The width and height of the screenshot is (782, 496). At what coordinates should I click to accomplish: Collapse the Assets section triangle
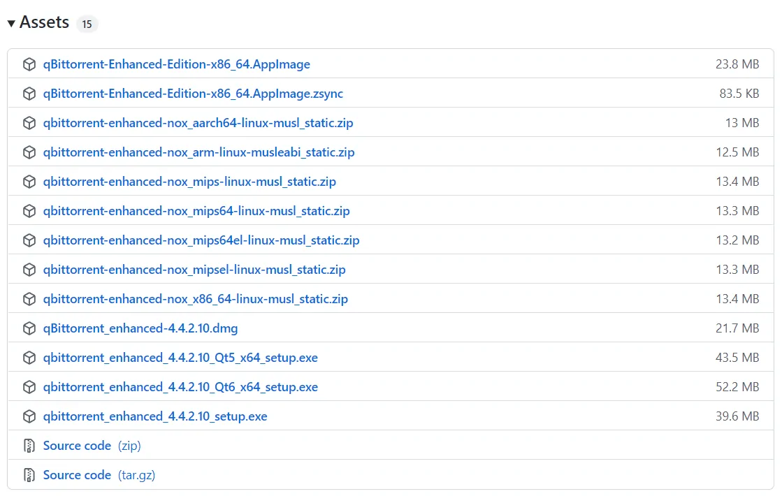click(11, 24)
